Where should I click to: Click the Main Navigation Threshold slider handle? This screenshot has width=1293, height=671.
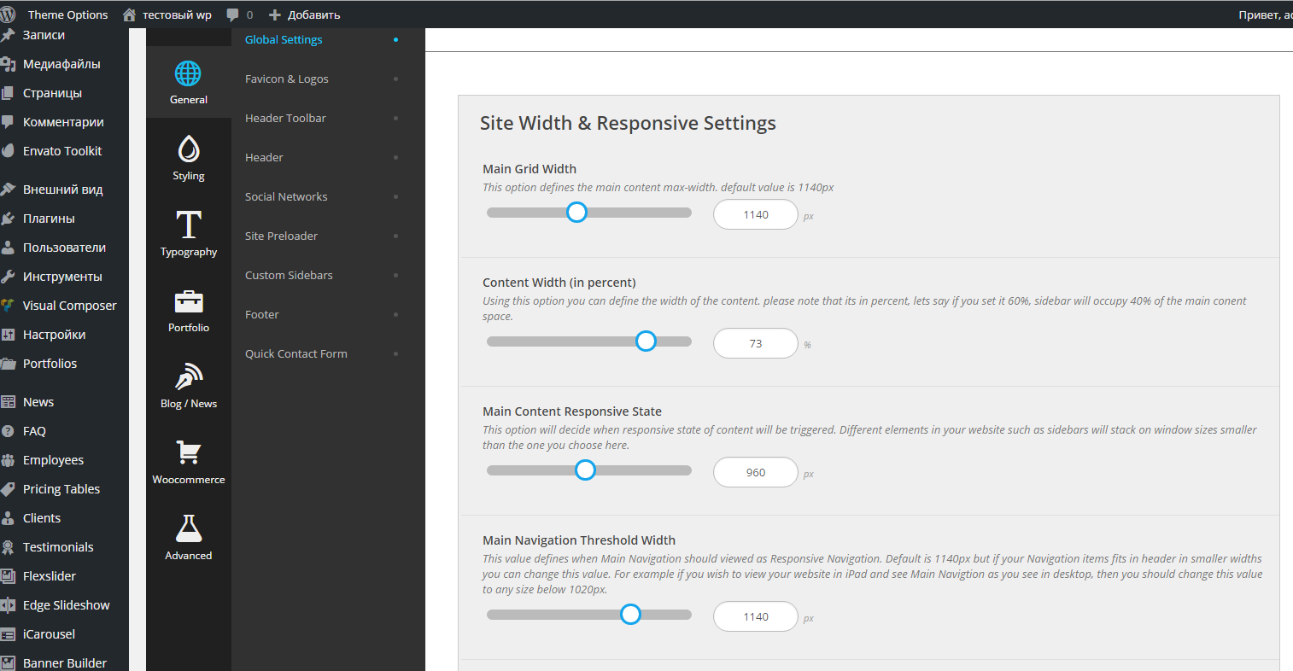pos(630,615)
